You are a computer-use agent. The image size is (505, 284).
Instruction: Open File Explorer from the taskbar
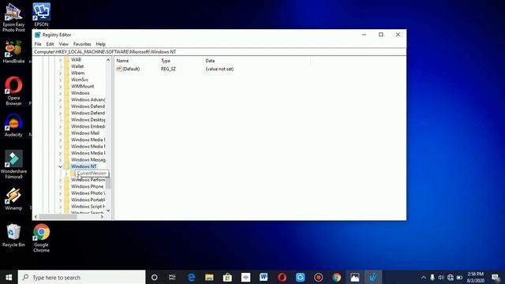209,277
